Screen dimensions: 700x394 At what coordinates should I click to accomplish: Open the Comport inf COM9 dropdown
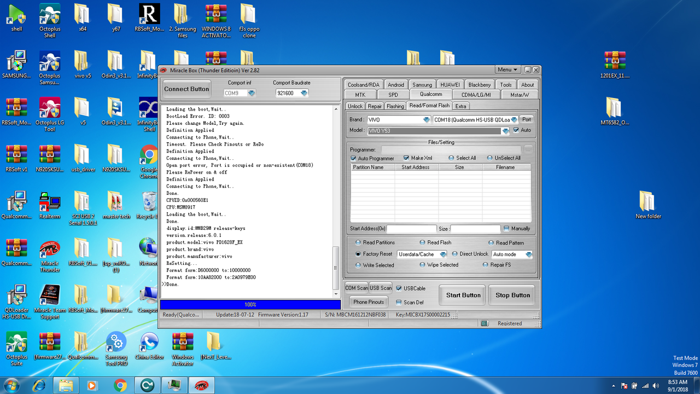tap(251, 93)
